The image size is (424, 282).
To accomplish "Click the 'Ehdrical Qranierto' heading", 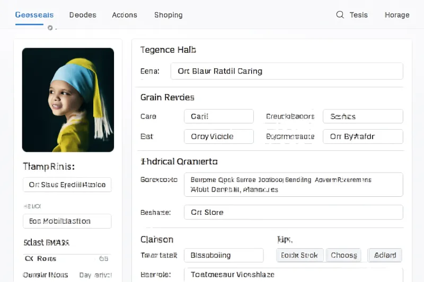I will coord(179,162).
